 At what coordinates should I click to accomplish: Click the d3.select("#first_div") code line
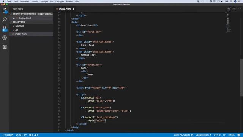(96, 107)
